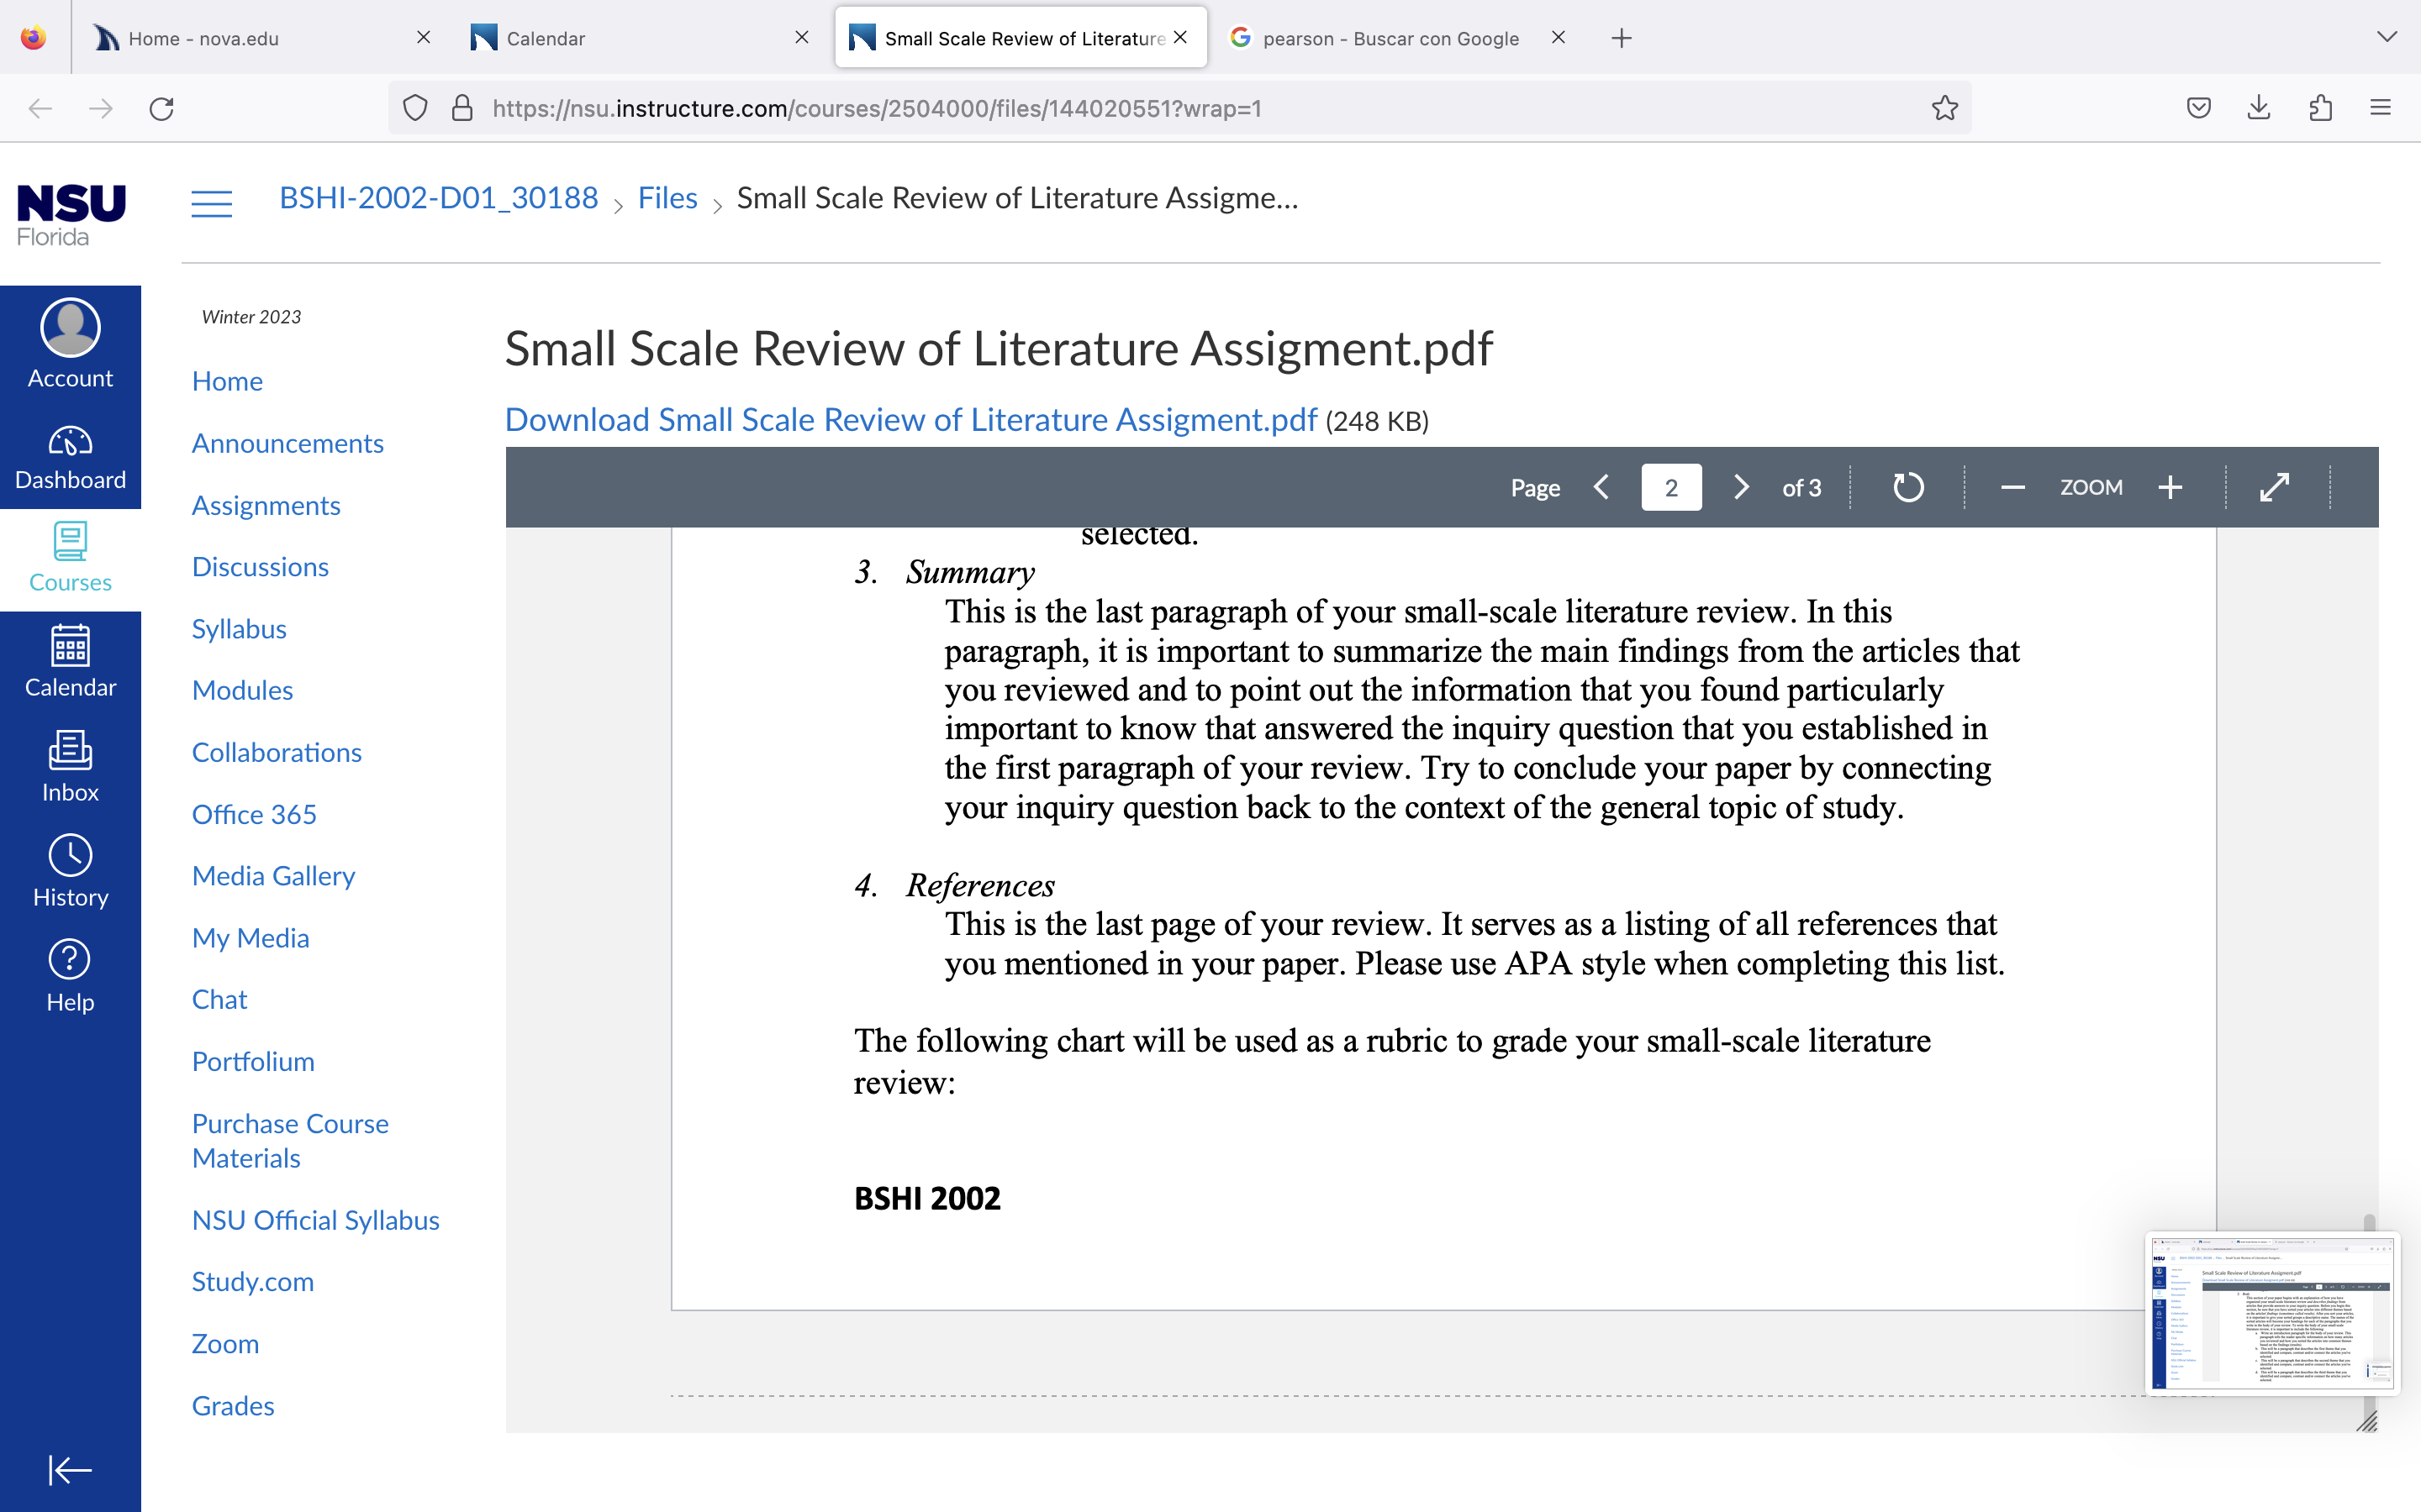Open Media Gallery link
The width and height of the screenshot is (2421, 1512).
(273, 876)
